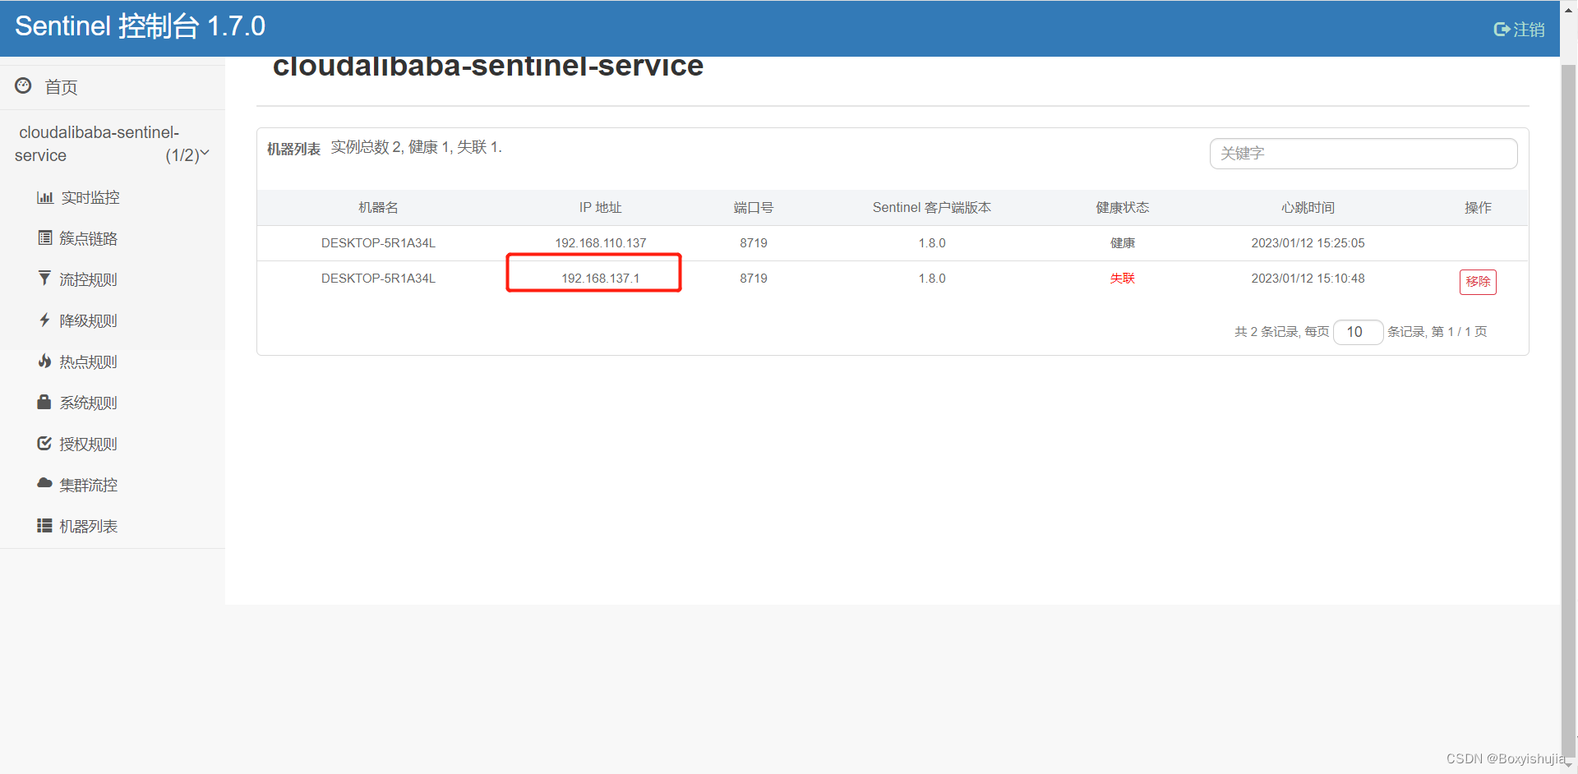Open the 机器列表 list icon

(x=44, y=525)
